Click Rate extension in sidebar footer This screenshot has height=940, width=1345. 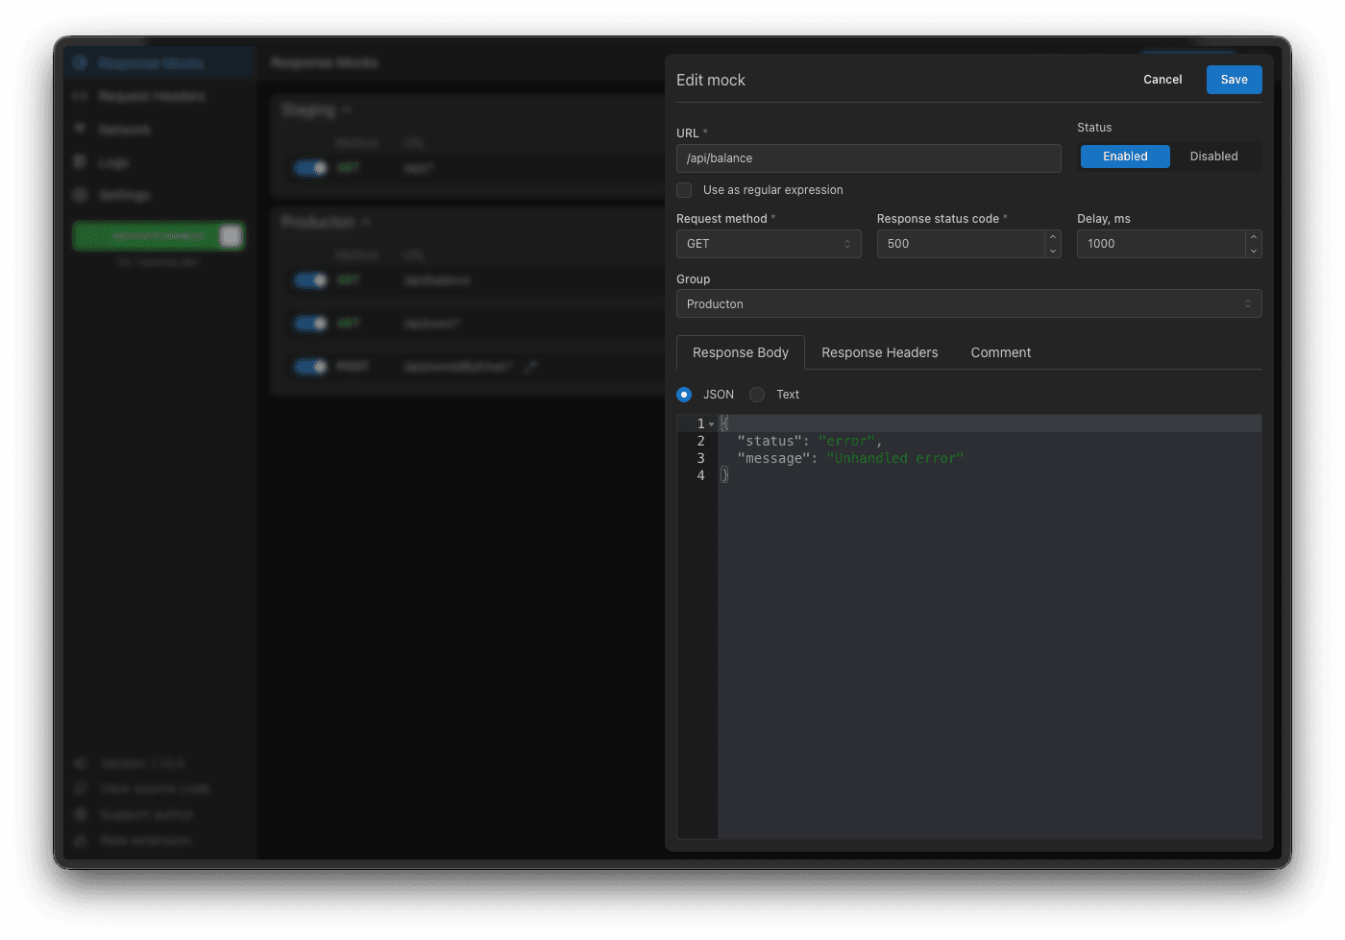[145, 840]
